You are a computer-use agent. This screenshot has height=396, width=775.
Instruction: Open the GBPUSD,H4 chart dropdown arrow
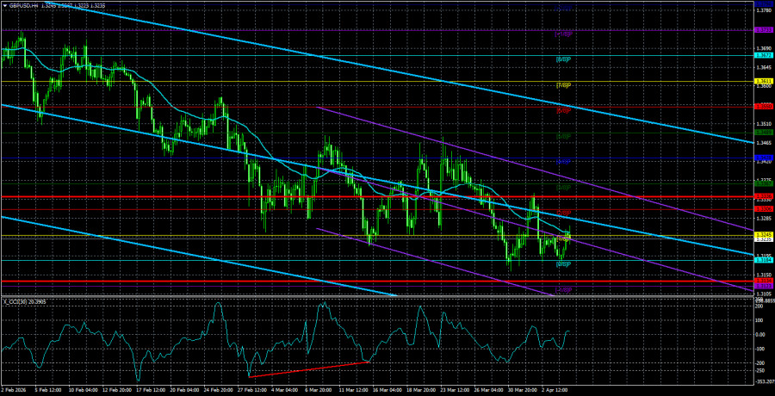click(5, 5)
